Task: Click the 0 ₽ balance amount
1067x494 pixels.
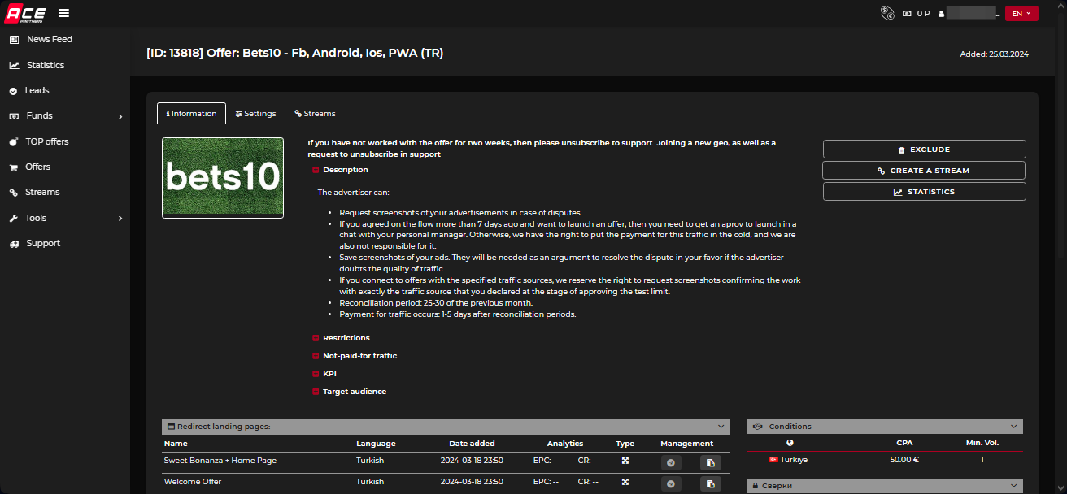Action: click(x=923, y=14)
